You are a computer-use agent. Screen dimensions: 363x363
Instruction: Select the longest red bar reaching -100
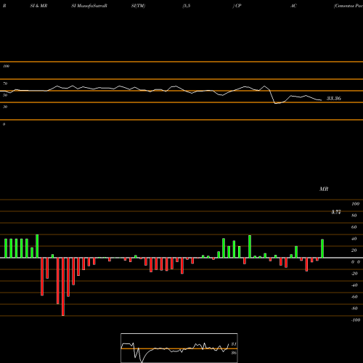point(63,287)
